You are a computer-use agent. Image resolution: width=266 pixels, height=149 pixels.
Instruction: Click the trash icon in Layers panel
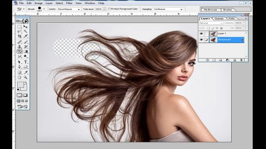coord(241,60)
